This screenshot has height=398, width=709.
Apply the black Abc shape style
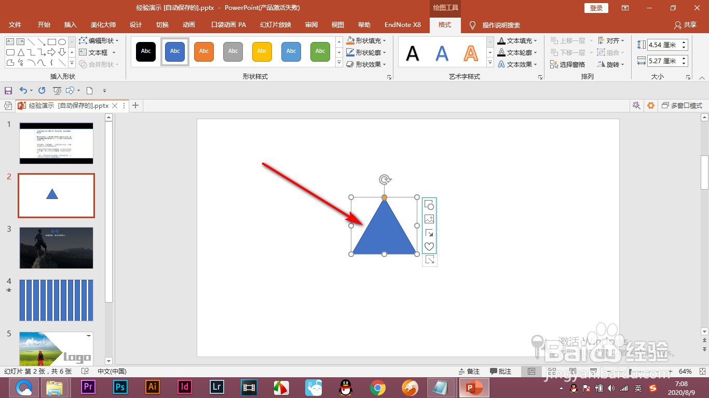[x=146, y=51]
